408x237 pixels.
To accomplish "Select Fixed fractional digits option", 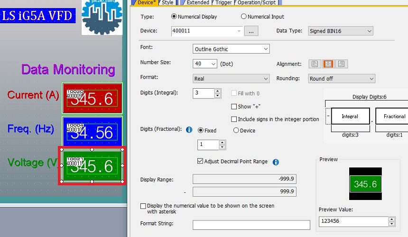I will (x=207, y=130).
